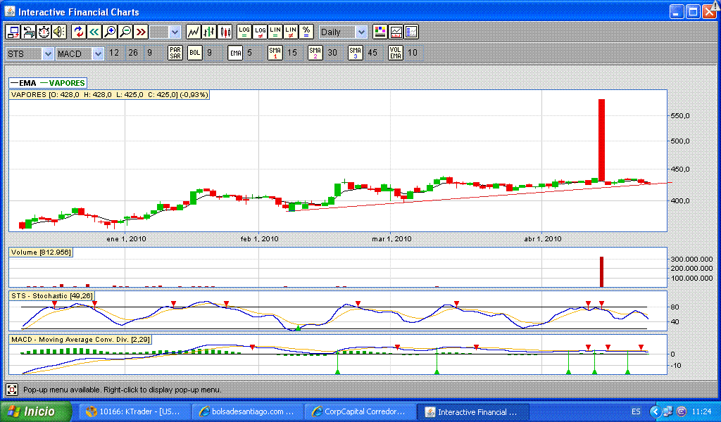
Task: Click the detach window icon in toolbar
Action: click(13, 32)
